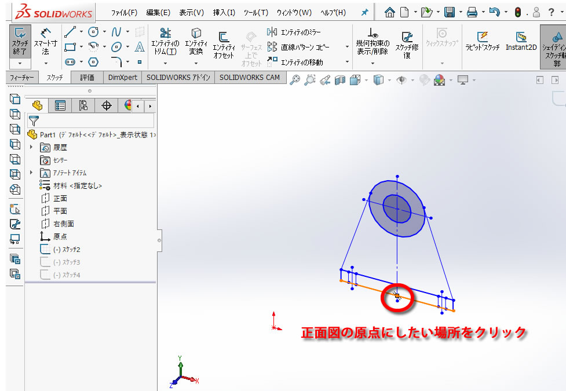Click the feature tree filter field
This screenshot has height=391, width=566.
click(90, 120)
